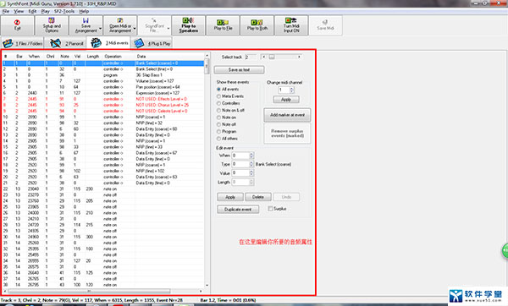This screenshot has width=508, height=306.
Task: Expand the Open Midi or Arrangement dropdown arrow
Action: 135,29
